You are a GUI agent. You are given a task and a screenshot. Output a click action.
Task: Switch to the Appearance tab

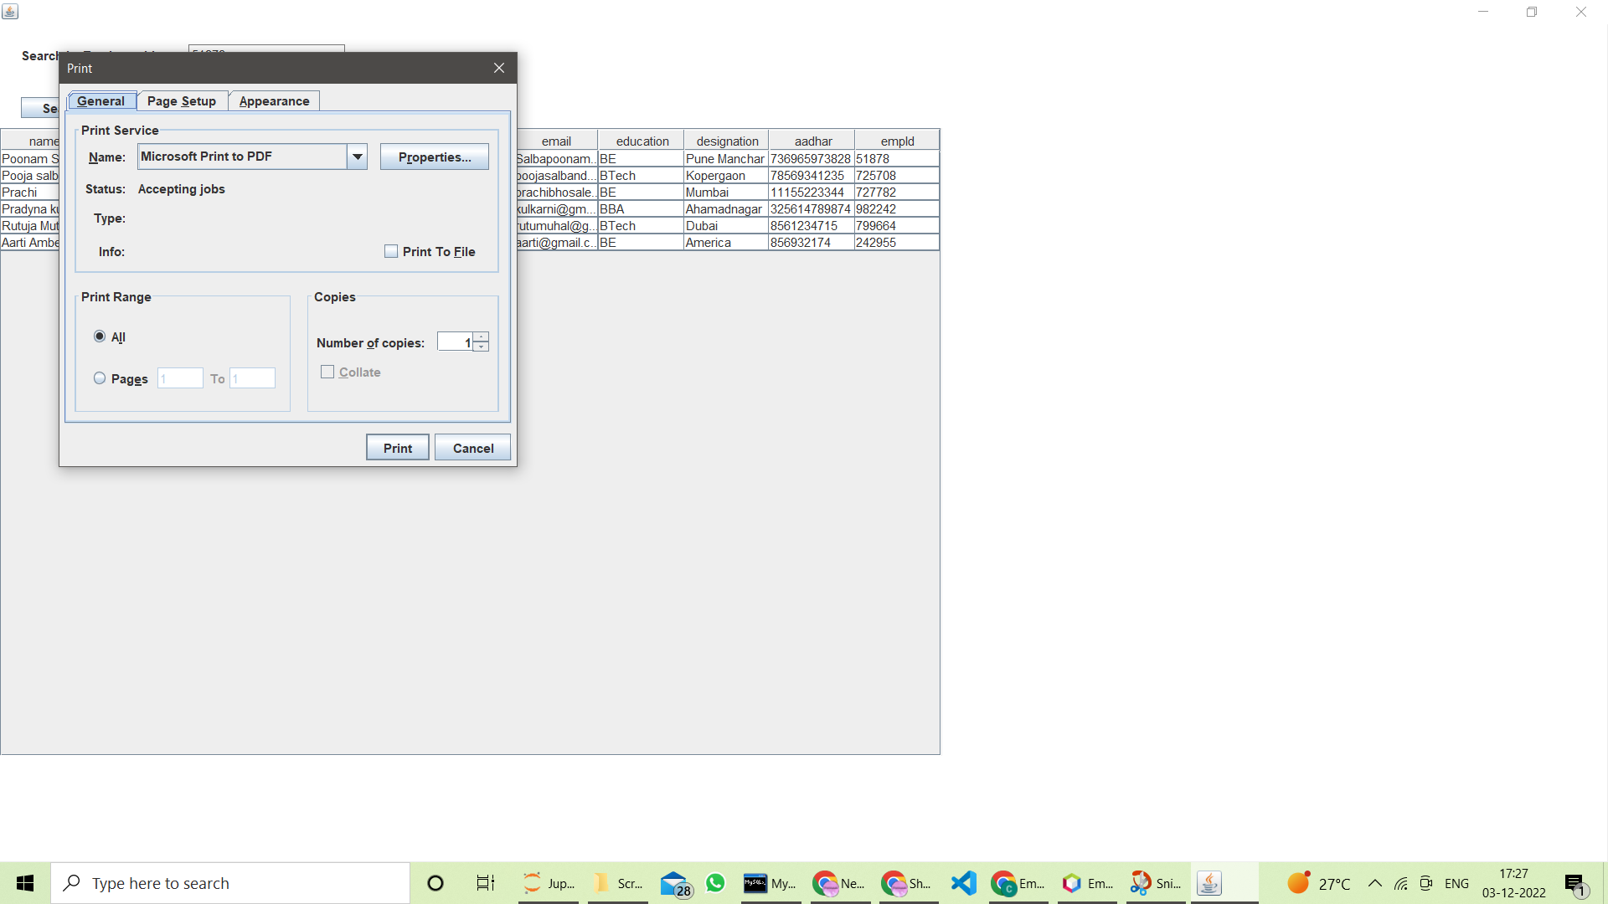tap(274, 101)
